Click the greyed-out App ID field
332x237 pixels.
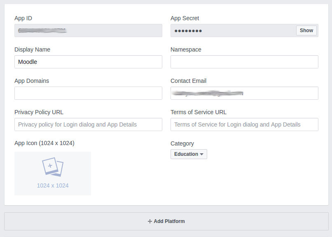(88, 31)
